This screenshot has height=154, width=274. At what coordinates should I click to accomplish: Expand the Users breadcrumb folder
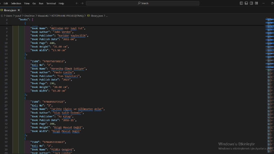click(9, 16)
